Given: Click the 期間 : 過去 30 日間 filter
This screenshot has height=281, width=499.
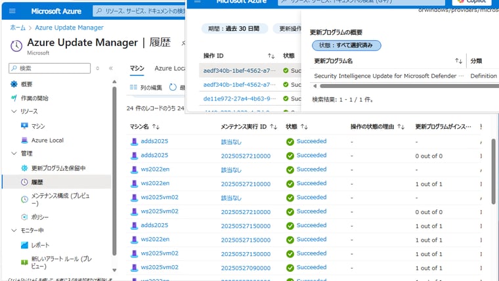Looking at the screenshot, I should click(234, 29).
